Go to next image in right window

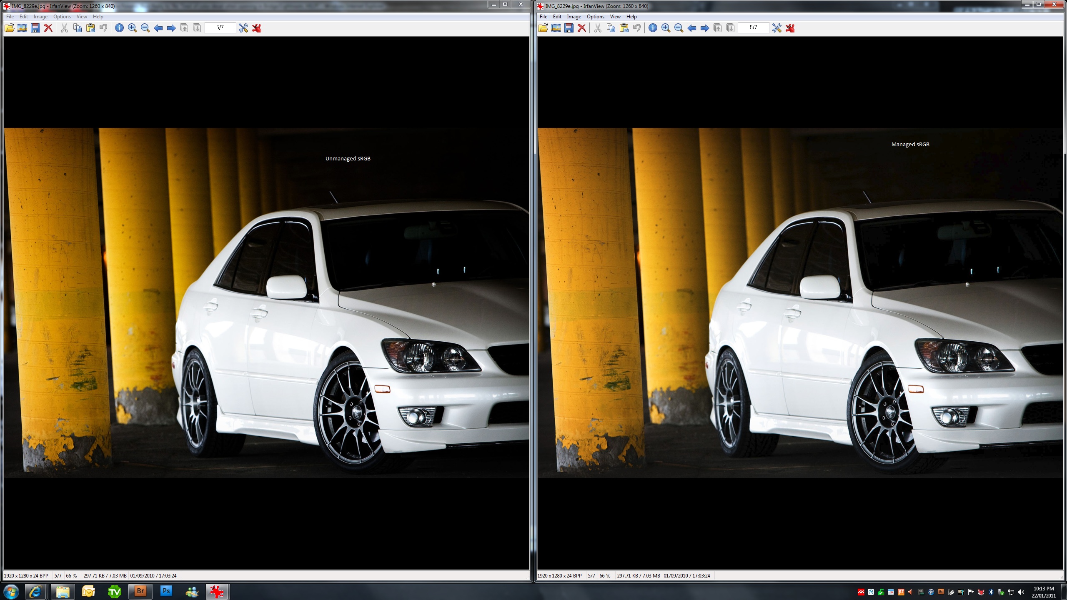705,28
